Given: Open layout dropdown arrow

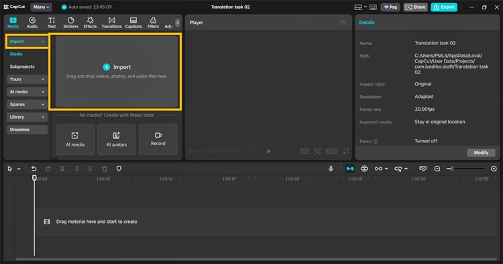Looking at the screenshot, I should pyautogui.click(x=366, y=7).
